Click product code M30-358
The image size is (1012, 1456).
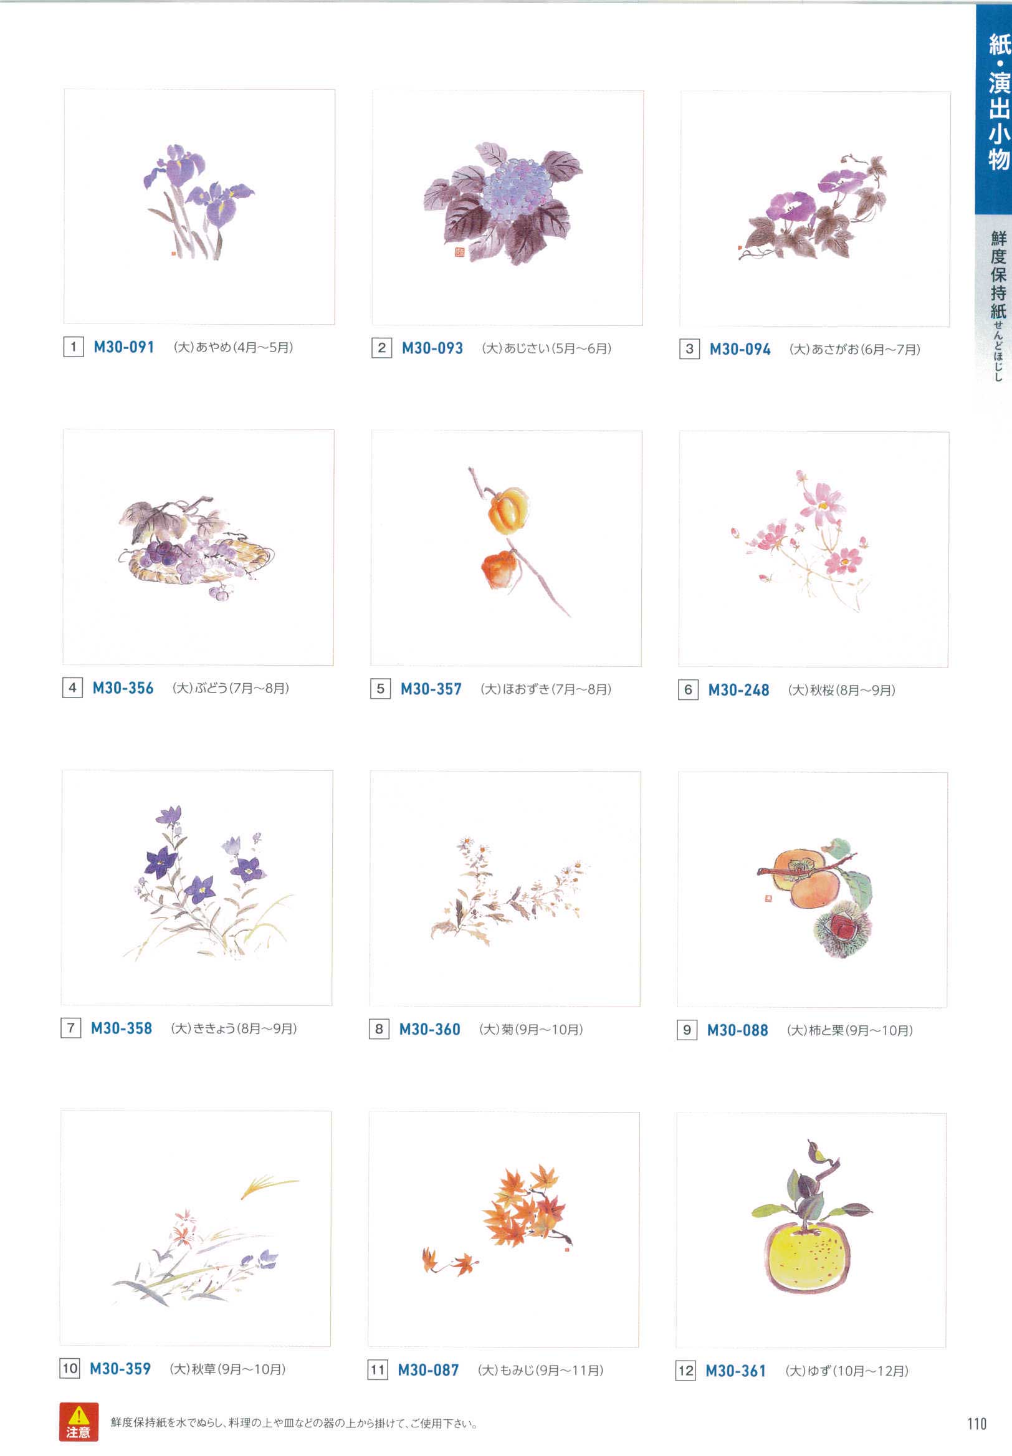(121, 1028)
